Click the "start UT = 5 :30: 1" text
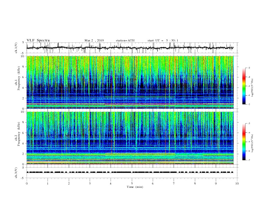This screenshot has height=206, width=267. click(x=163, y=40)
